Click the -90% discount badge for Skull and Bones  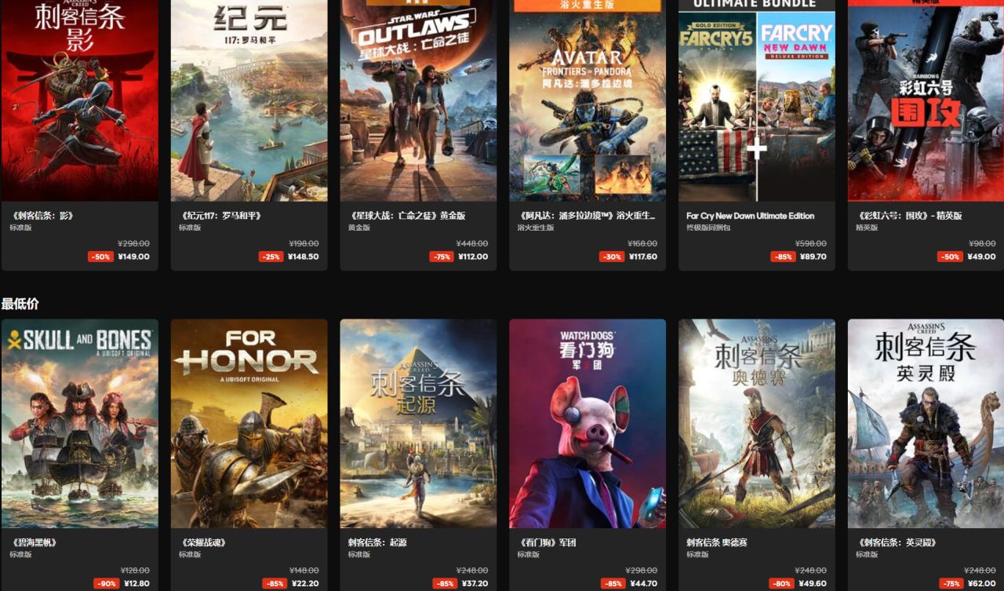[x=106, y=583]
